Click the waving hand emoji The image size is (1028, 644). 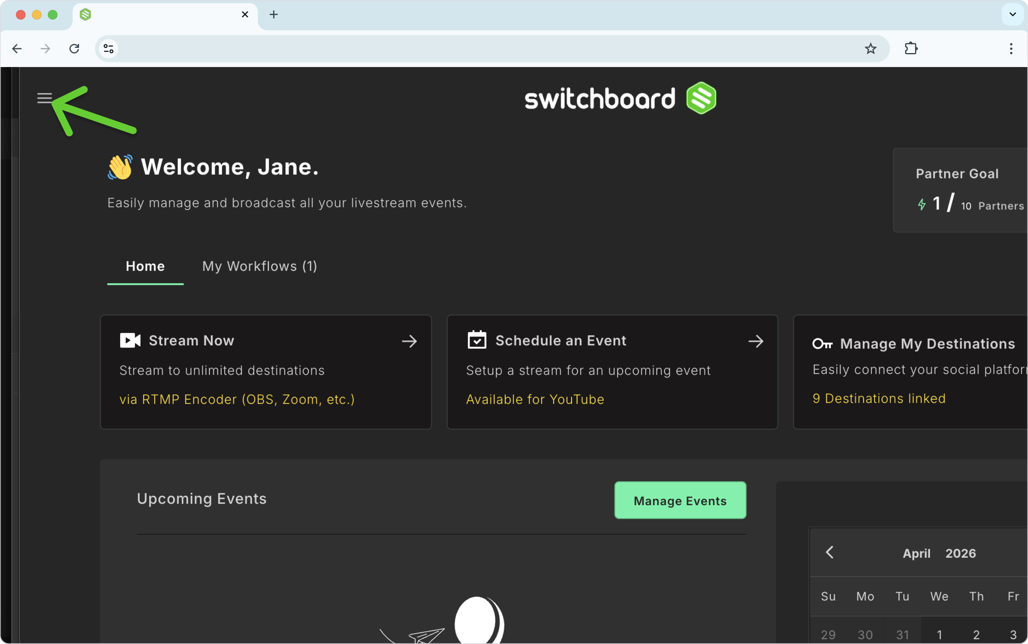(x=120, y=167)
